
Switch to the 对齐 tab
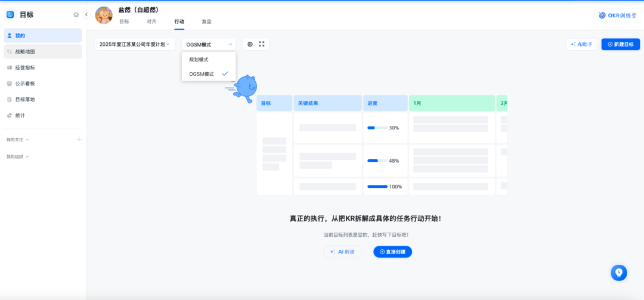[151, 22]
